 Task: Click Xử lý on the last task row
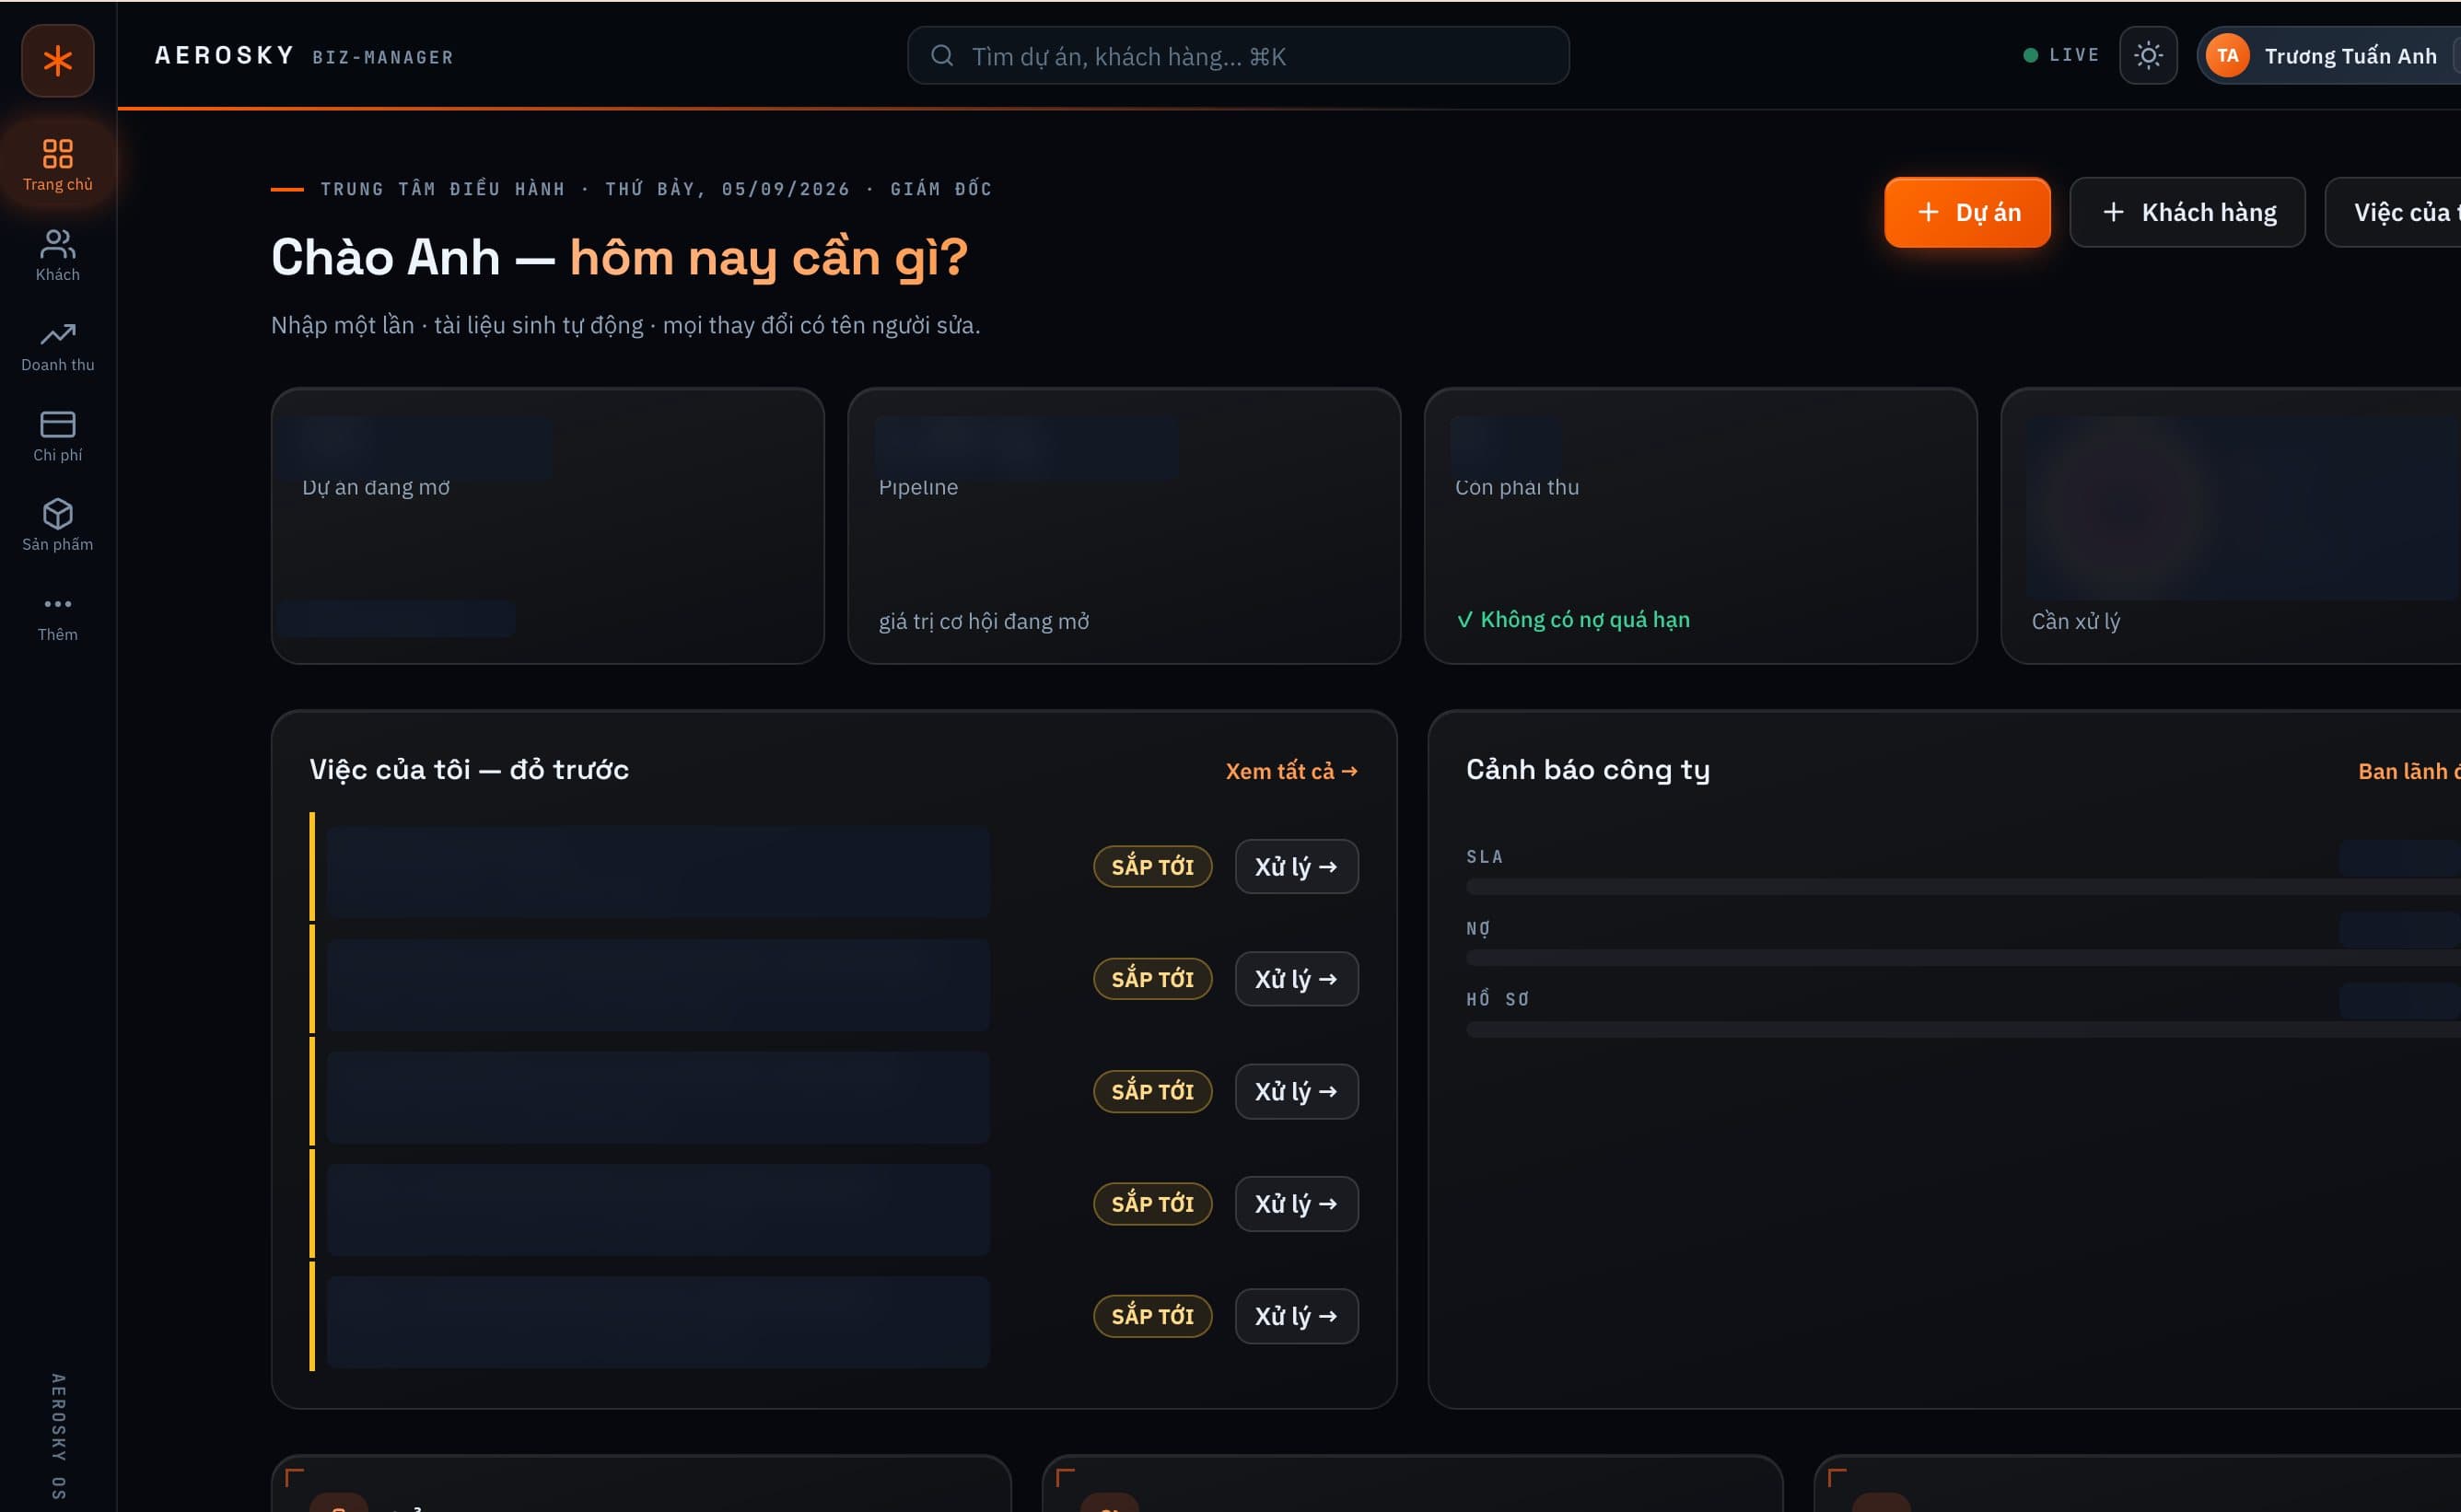1296,1316
